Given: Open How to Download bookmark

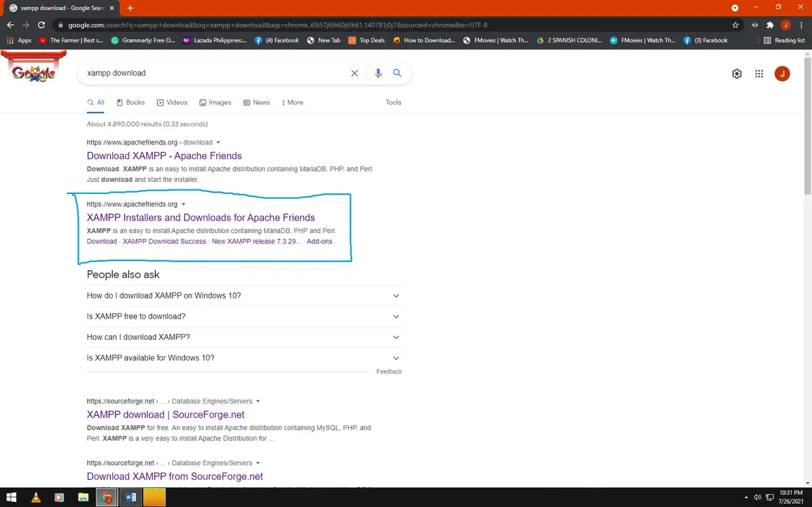Looking at the screenshot, I should (x=424, y=40).
